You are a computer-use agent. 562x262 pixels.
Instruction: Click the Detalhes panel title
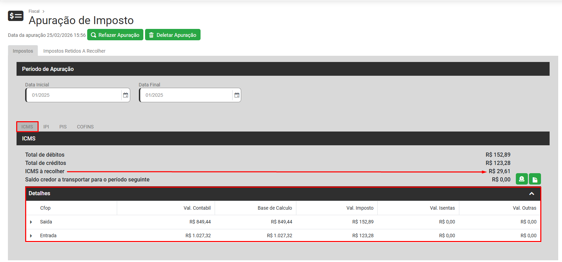point(39,193)
